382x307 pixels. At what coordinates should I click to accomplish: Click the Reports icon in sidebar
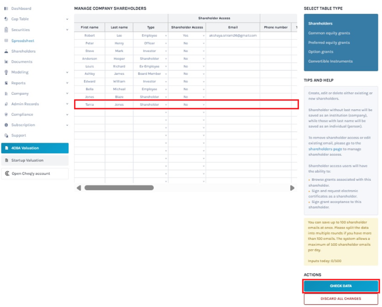(x=6, y=83)
